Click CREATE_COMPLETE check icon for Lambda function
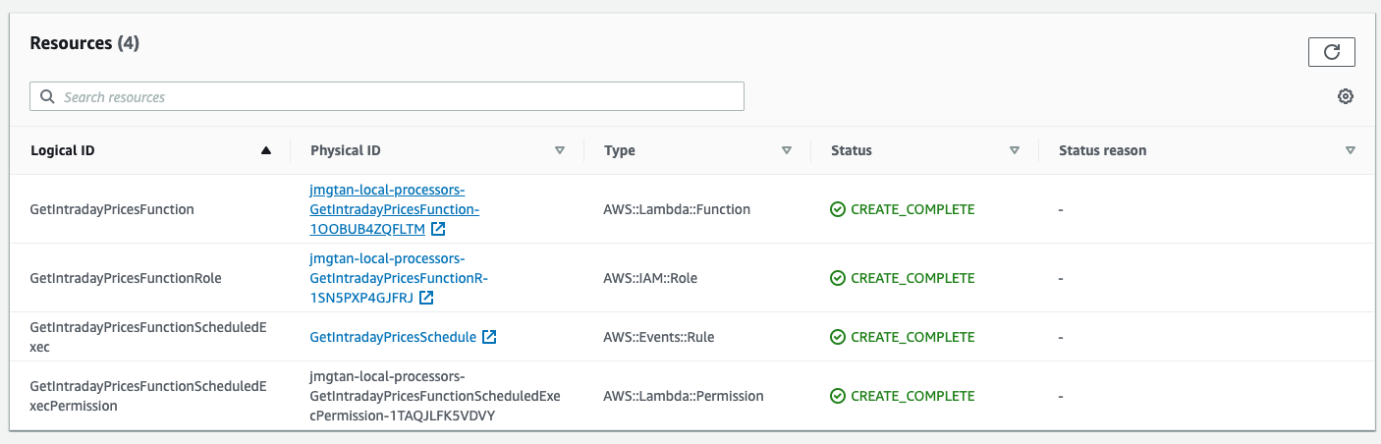The width and height of the screenshot is (1381, 444). click(838, 209)
